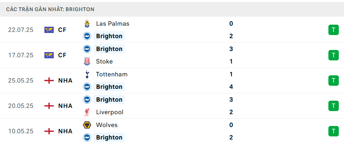Image resolution: width=344 pixels, height=143 pixels.
Task: Click green T badge for Liverpool match
Action: (334, 106)
